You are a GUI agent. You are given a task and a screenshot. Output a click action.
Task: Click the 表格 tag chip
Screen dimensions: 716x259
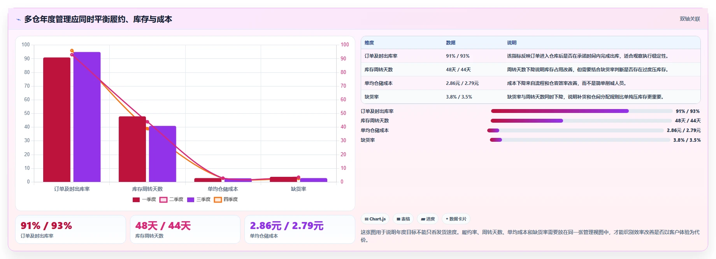[403, 219]
